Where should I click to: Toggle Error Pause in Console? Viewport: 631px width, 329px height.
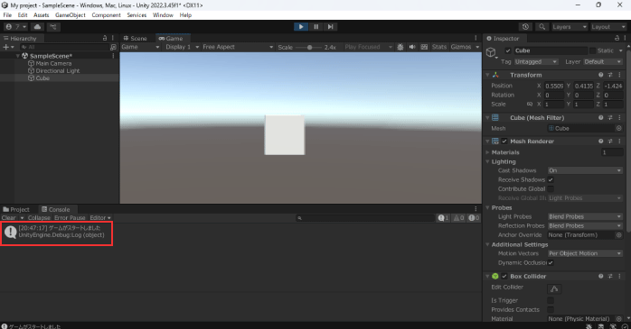(70, 217)
